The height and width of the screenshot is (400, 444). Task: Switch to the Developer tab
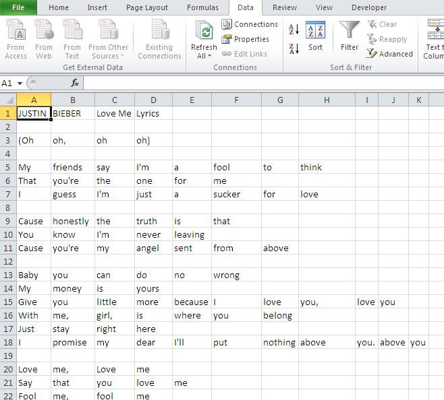[369, 7]
